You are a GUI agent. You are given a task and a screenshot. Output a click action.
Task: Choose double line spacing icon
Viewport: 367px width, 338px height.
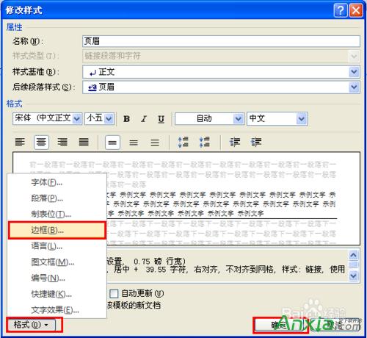[155, 143]
